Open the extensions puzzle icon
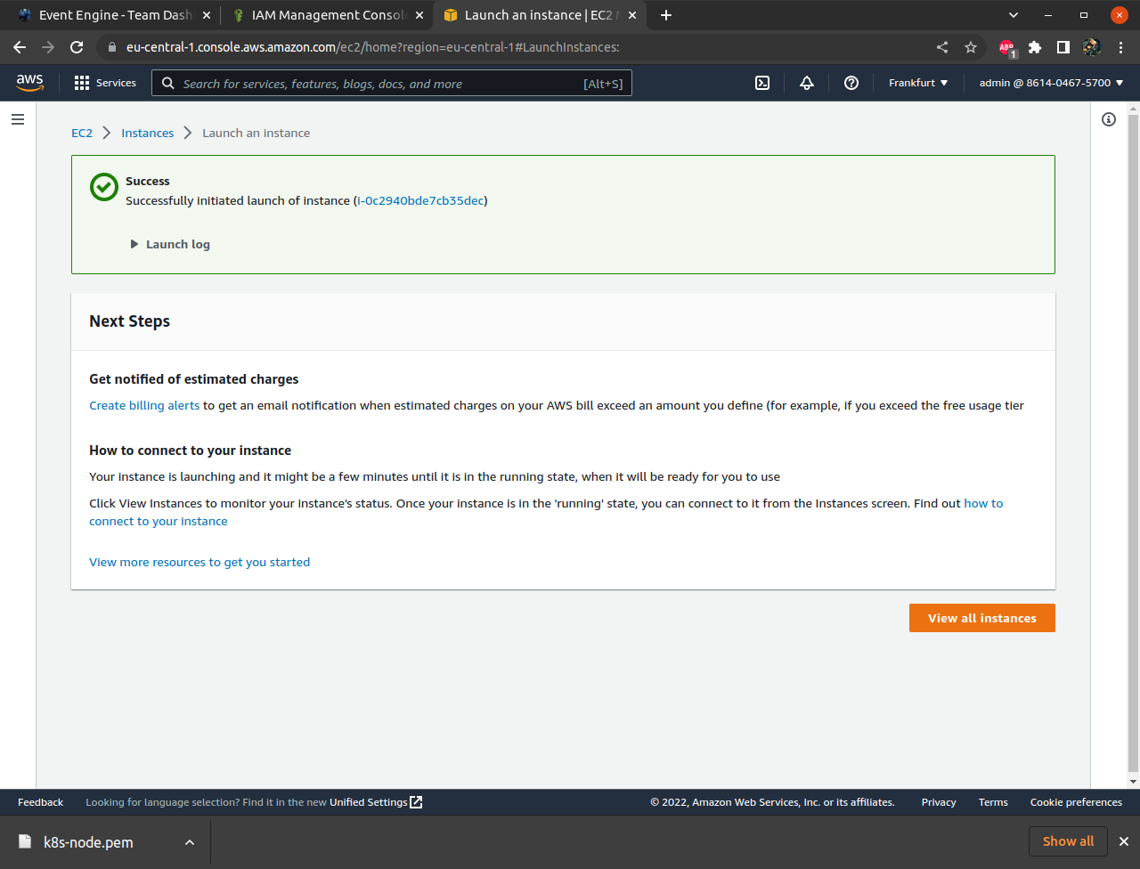The image size is (1140, 869). (x=1035, y=47)
